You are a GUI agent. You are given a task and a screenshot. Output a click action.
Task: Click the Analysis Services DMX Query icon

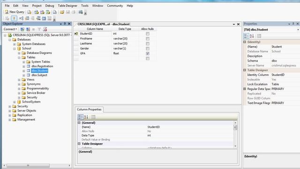(x=42, y=12)
